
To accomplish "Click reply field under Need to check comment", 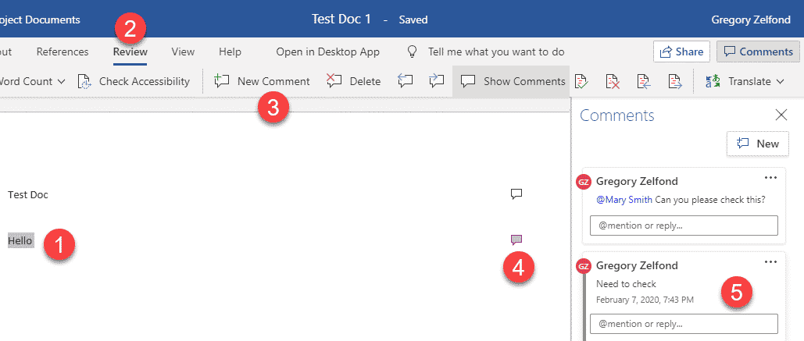I will click(x=684, y=324).
